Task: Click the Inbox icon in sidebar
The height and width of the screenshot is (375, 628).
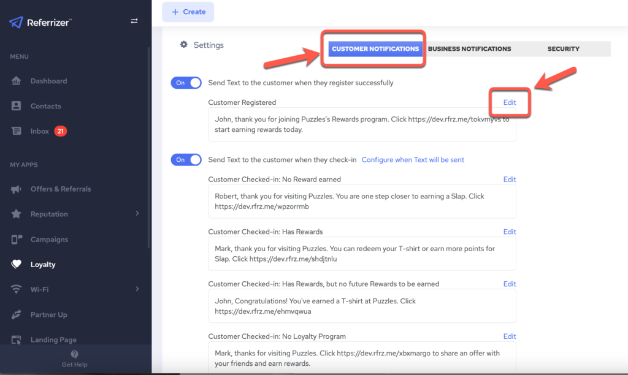Action: click(17, 131)
